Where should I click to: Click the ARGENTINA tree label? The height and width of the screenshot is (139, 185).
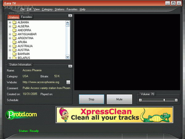coord(26,38)
